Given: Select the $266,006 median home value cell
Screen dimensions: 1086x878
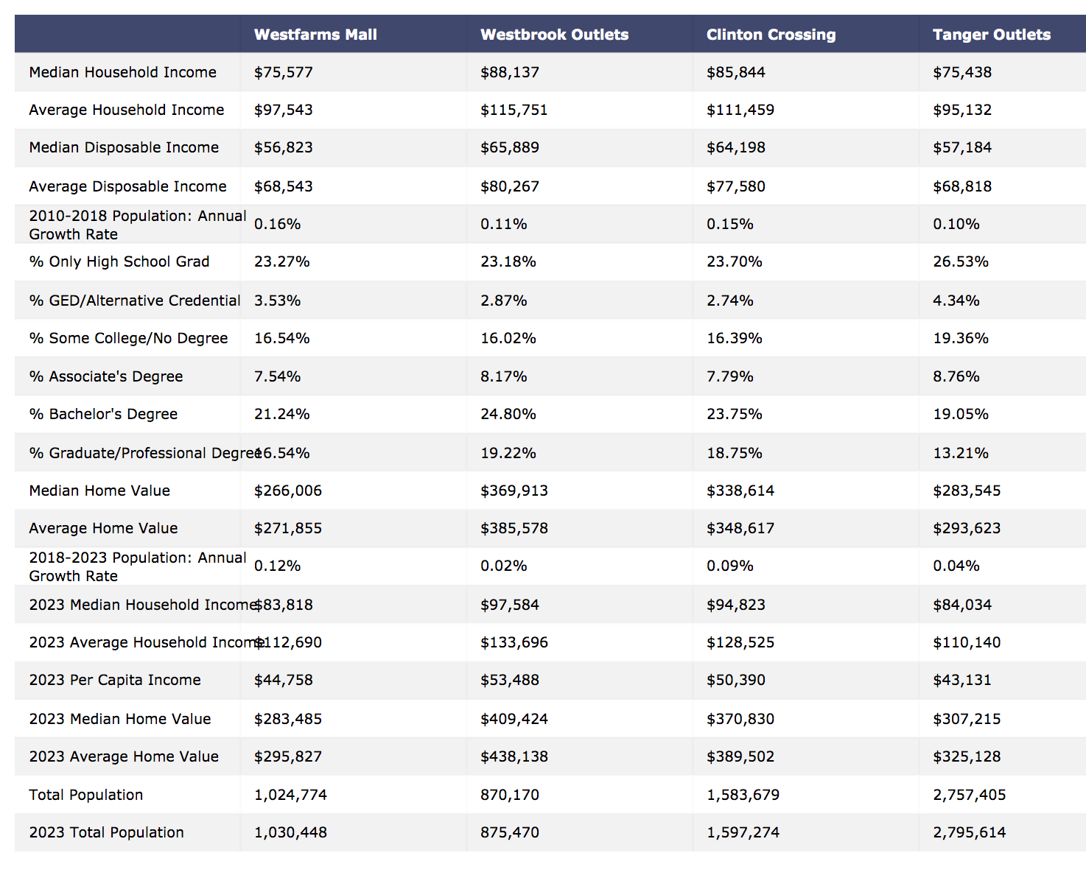Looking at the screenshot, I should tap(288, 491).
